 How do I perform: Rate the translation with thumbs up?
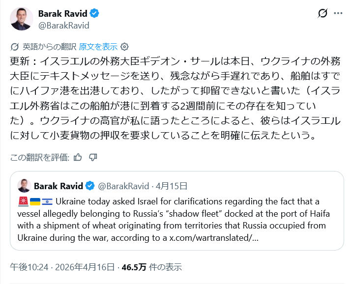(x=78, y=157)
